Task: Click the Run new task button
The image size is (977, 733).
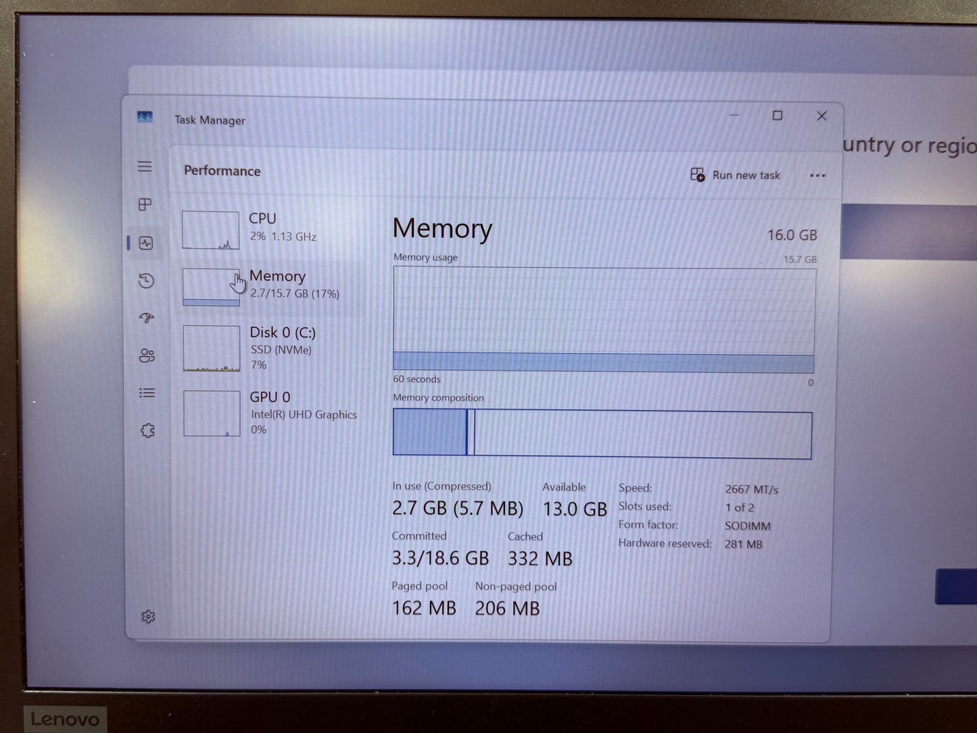Action: [737, 174]
